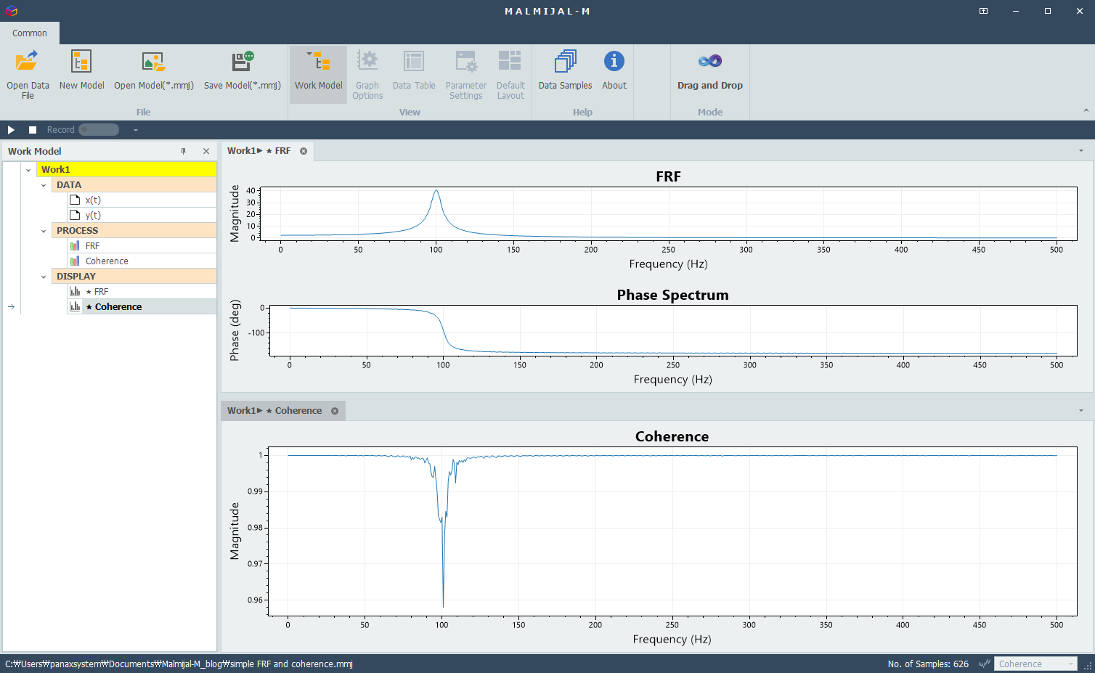This screenshot has width=1095, height=673.
Task: Click the x(t) file icon
Action: coord(75,200)
